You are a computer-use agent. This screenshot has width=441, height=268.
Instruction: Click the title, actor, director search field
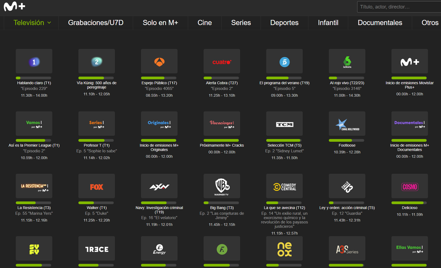[399, 7]
